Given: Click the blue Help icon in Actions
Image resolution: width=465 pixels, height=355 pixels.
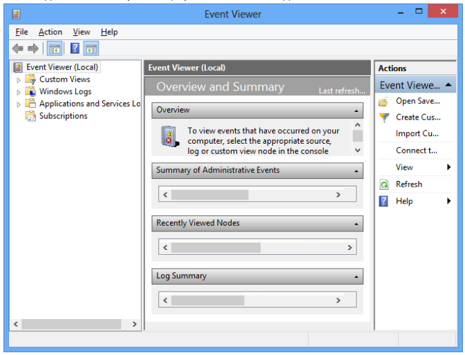Looking at the screenshot, I should (x=383, y=201).
